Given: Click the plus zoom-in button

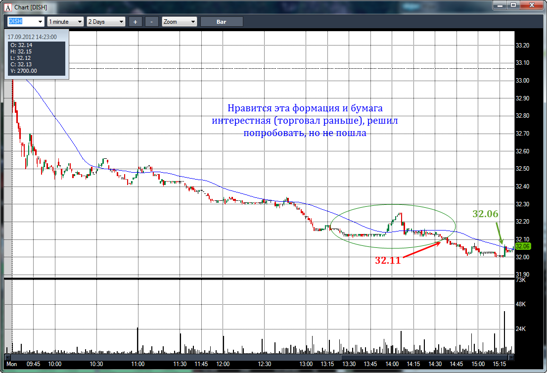Looking at the screenshot, I should [x=135, y=22].
